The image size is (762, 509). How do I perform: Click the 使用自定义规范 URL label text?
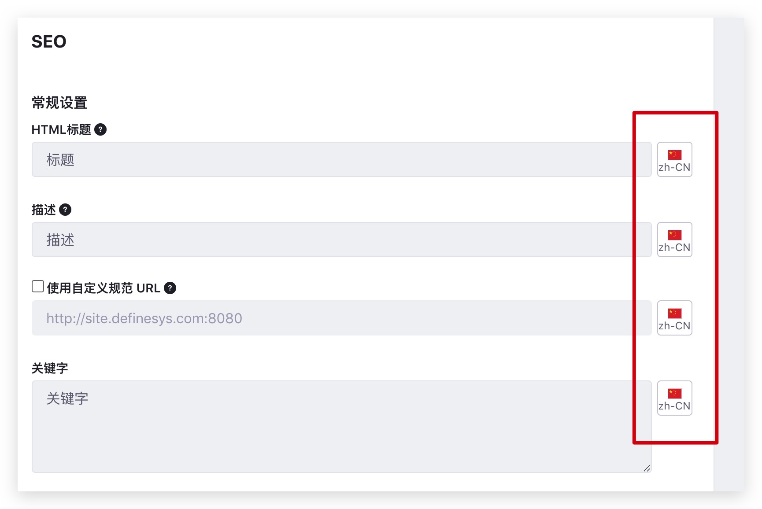coord(104,288)
